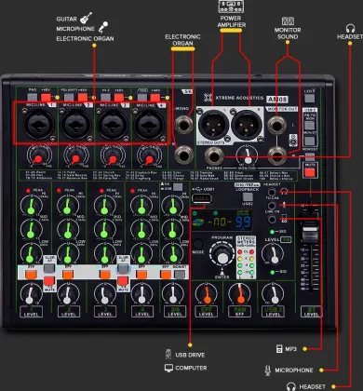Image resolution: width=363 pixels, height=391 pixels.
Task: Toggle channel 3 Hi-Z button
Action: 105,98
